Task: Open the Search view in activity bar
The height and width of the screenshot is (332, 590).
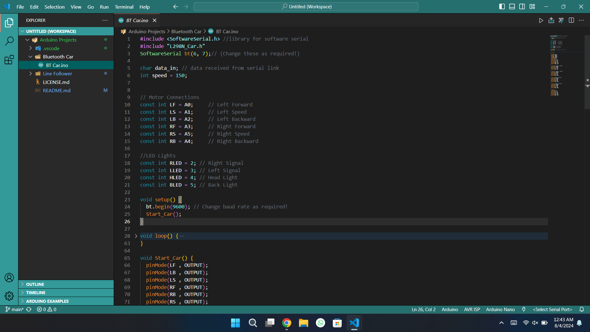Action: click(9, 41)
